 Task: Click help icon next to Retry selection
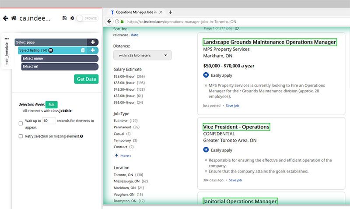pos(81,136)
